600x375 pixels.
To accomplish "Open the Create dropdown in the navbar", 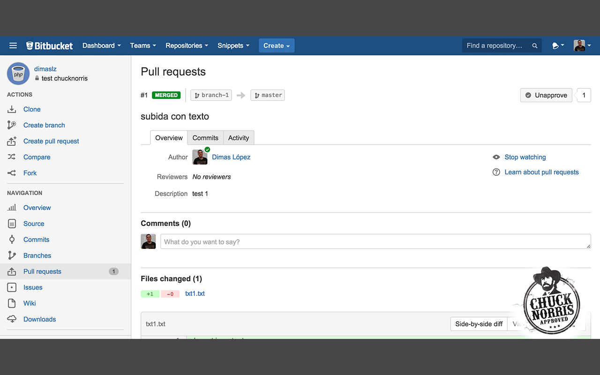I will click(x=276, y=45).
